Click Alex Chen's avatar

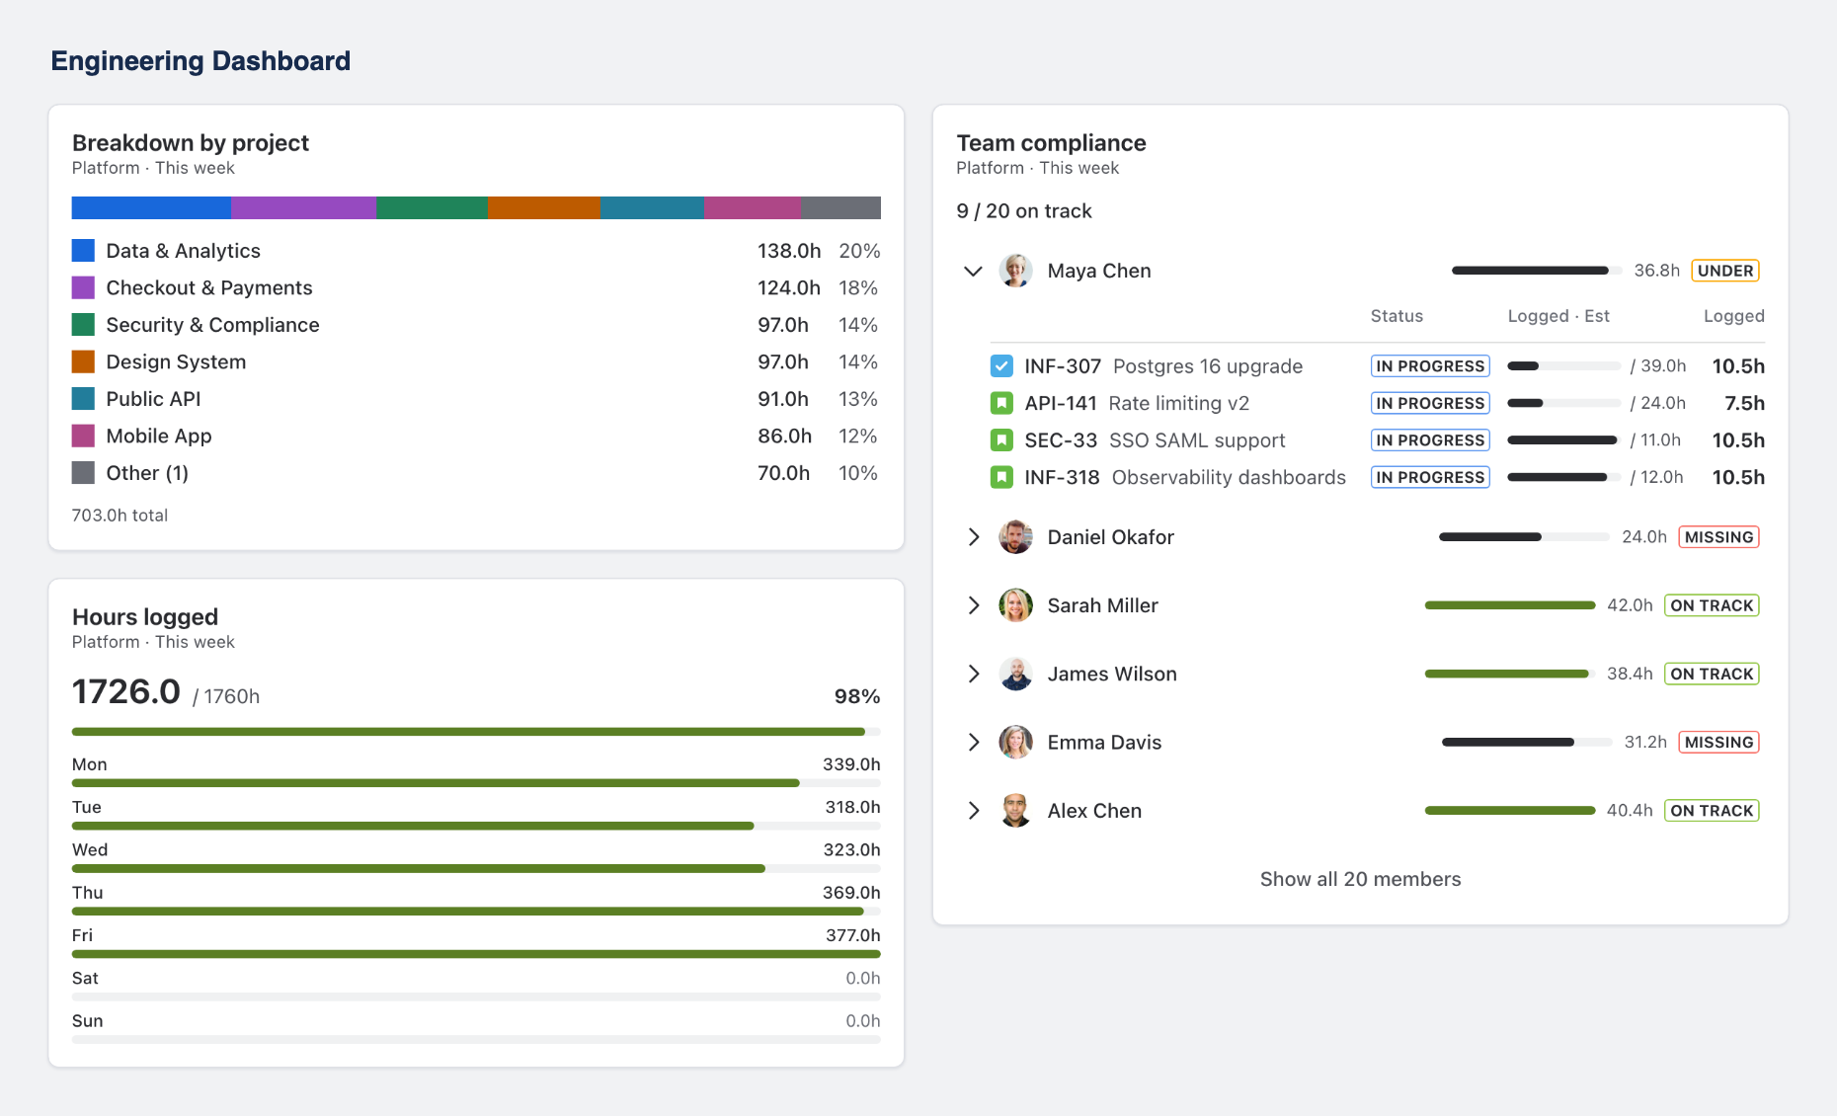pyautogui.click(x=1015, y=811)
